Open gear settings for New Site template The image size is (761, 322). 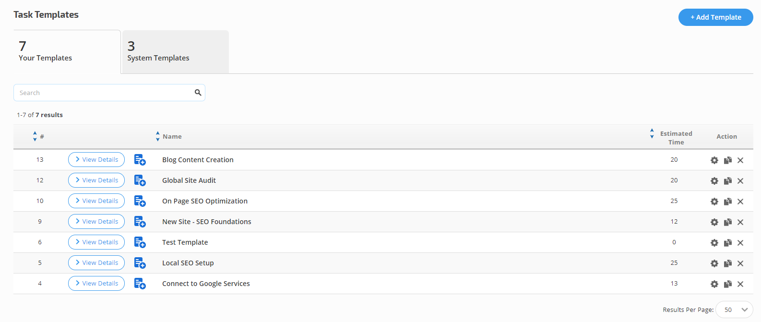(714, 222)
